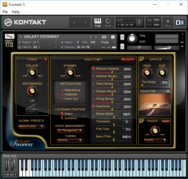Open the Output st. 1 dropdown
This screenshot has width=188, height=179.
[x=38, y=42]
